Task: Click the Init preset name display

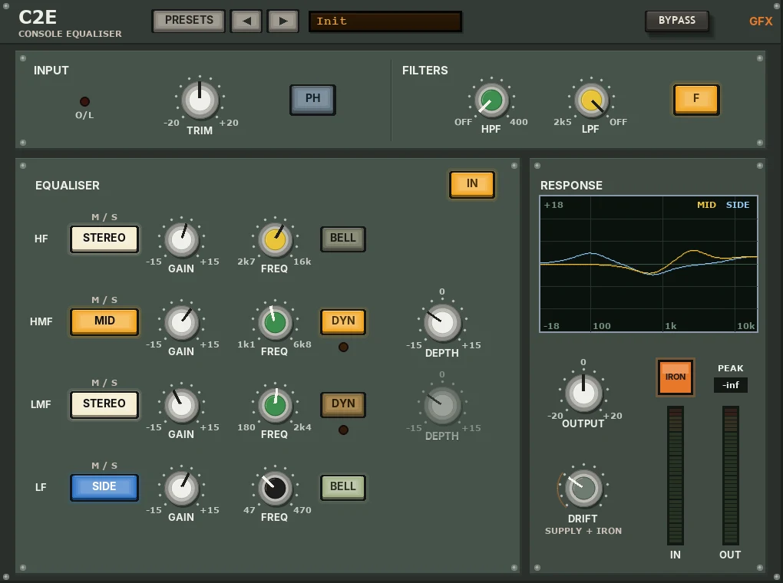Action: tap(385, 21)
